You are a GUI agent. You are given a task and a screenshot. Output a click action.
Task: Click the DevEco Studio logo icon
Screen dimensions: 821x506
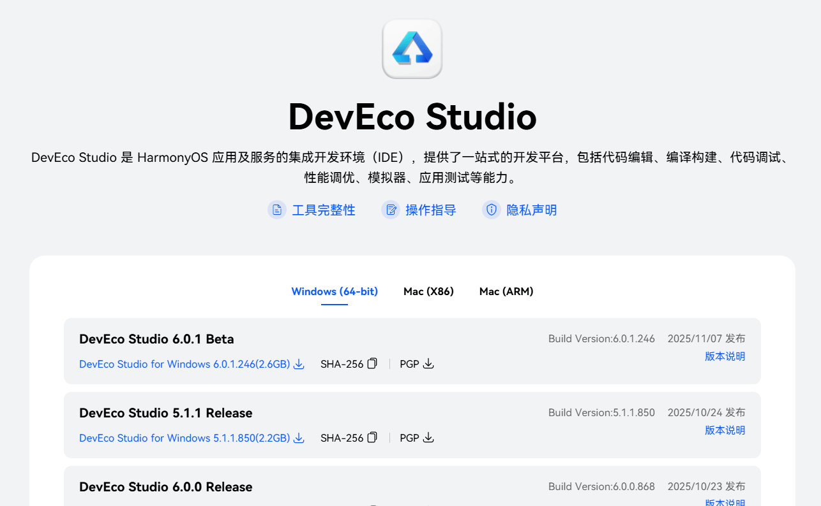pyautogui.click(x=412, y=49)
